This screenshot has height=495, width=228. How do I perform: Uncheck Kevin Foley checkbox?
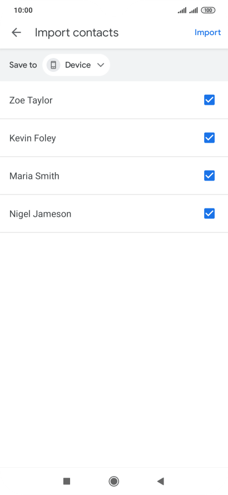[210, 138]
